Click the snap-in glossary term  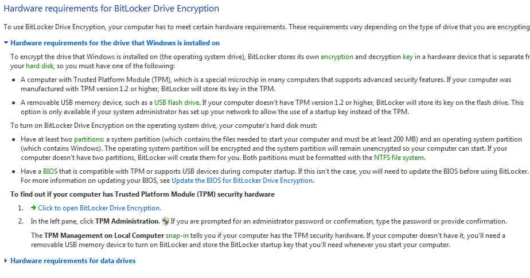(177, 236)
